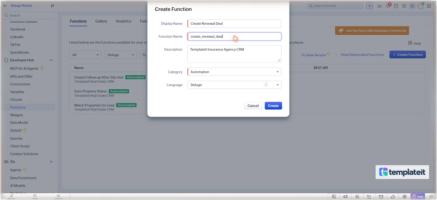The image size is (437, 200).
Task: Open the user profile avatar
Action: tap(421, 6)
